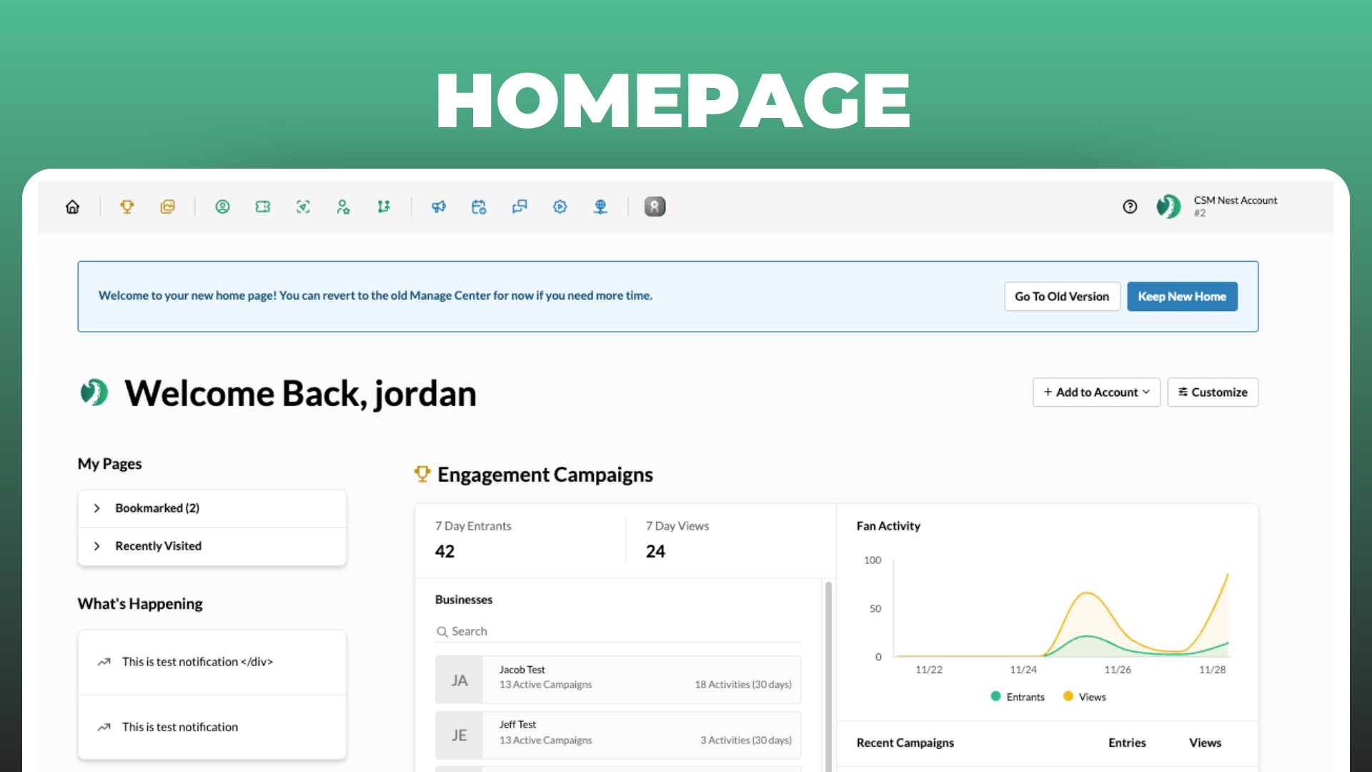Open the green ticket icon
This screenshot has height=772, width=1372.
(x=263, y=207)
